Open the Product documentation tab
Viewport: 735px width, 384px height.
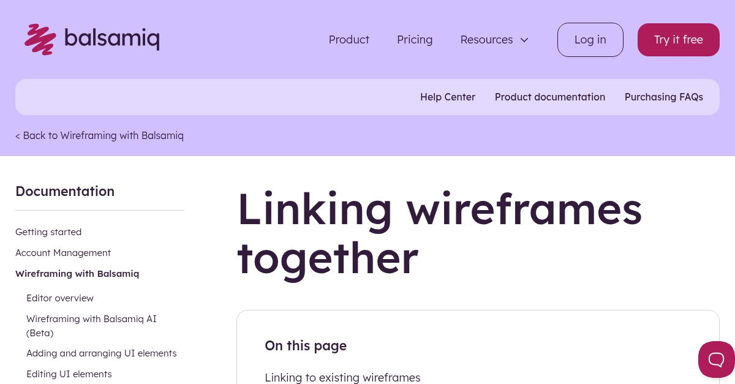(x=549, y=97)
